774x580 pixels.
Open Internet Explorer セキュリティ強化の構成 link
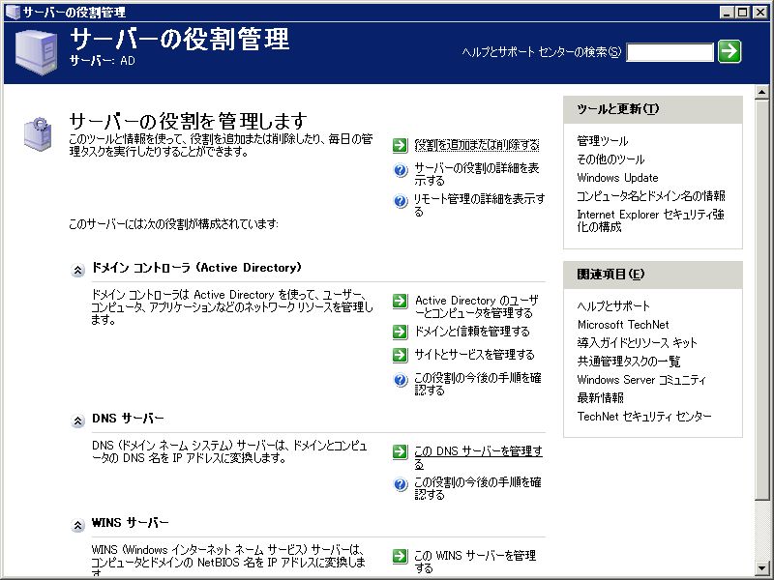pos(650,220)
